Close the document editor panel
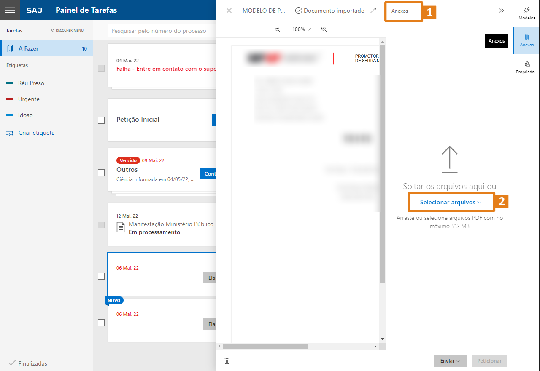The image size is (540, 371). click(x=229, y=11)
